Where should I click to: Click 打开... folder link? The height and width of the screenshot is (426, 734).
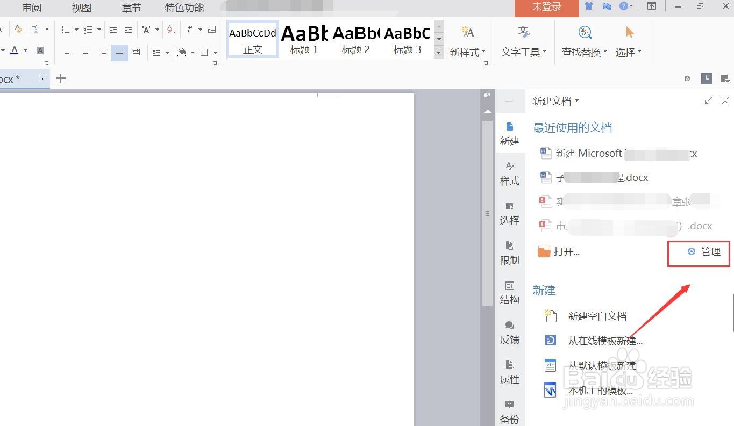(559, 251)
